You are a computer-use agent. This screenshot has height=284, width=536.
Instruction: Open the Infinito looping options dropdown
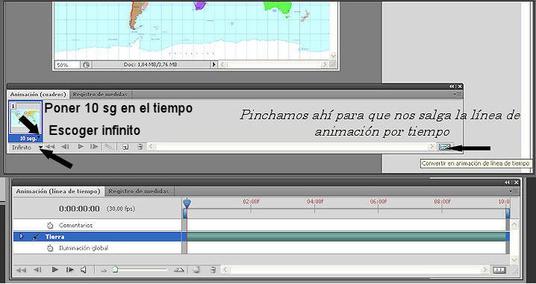coord(40,148)
